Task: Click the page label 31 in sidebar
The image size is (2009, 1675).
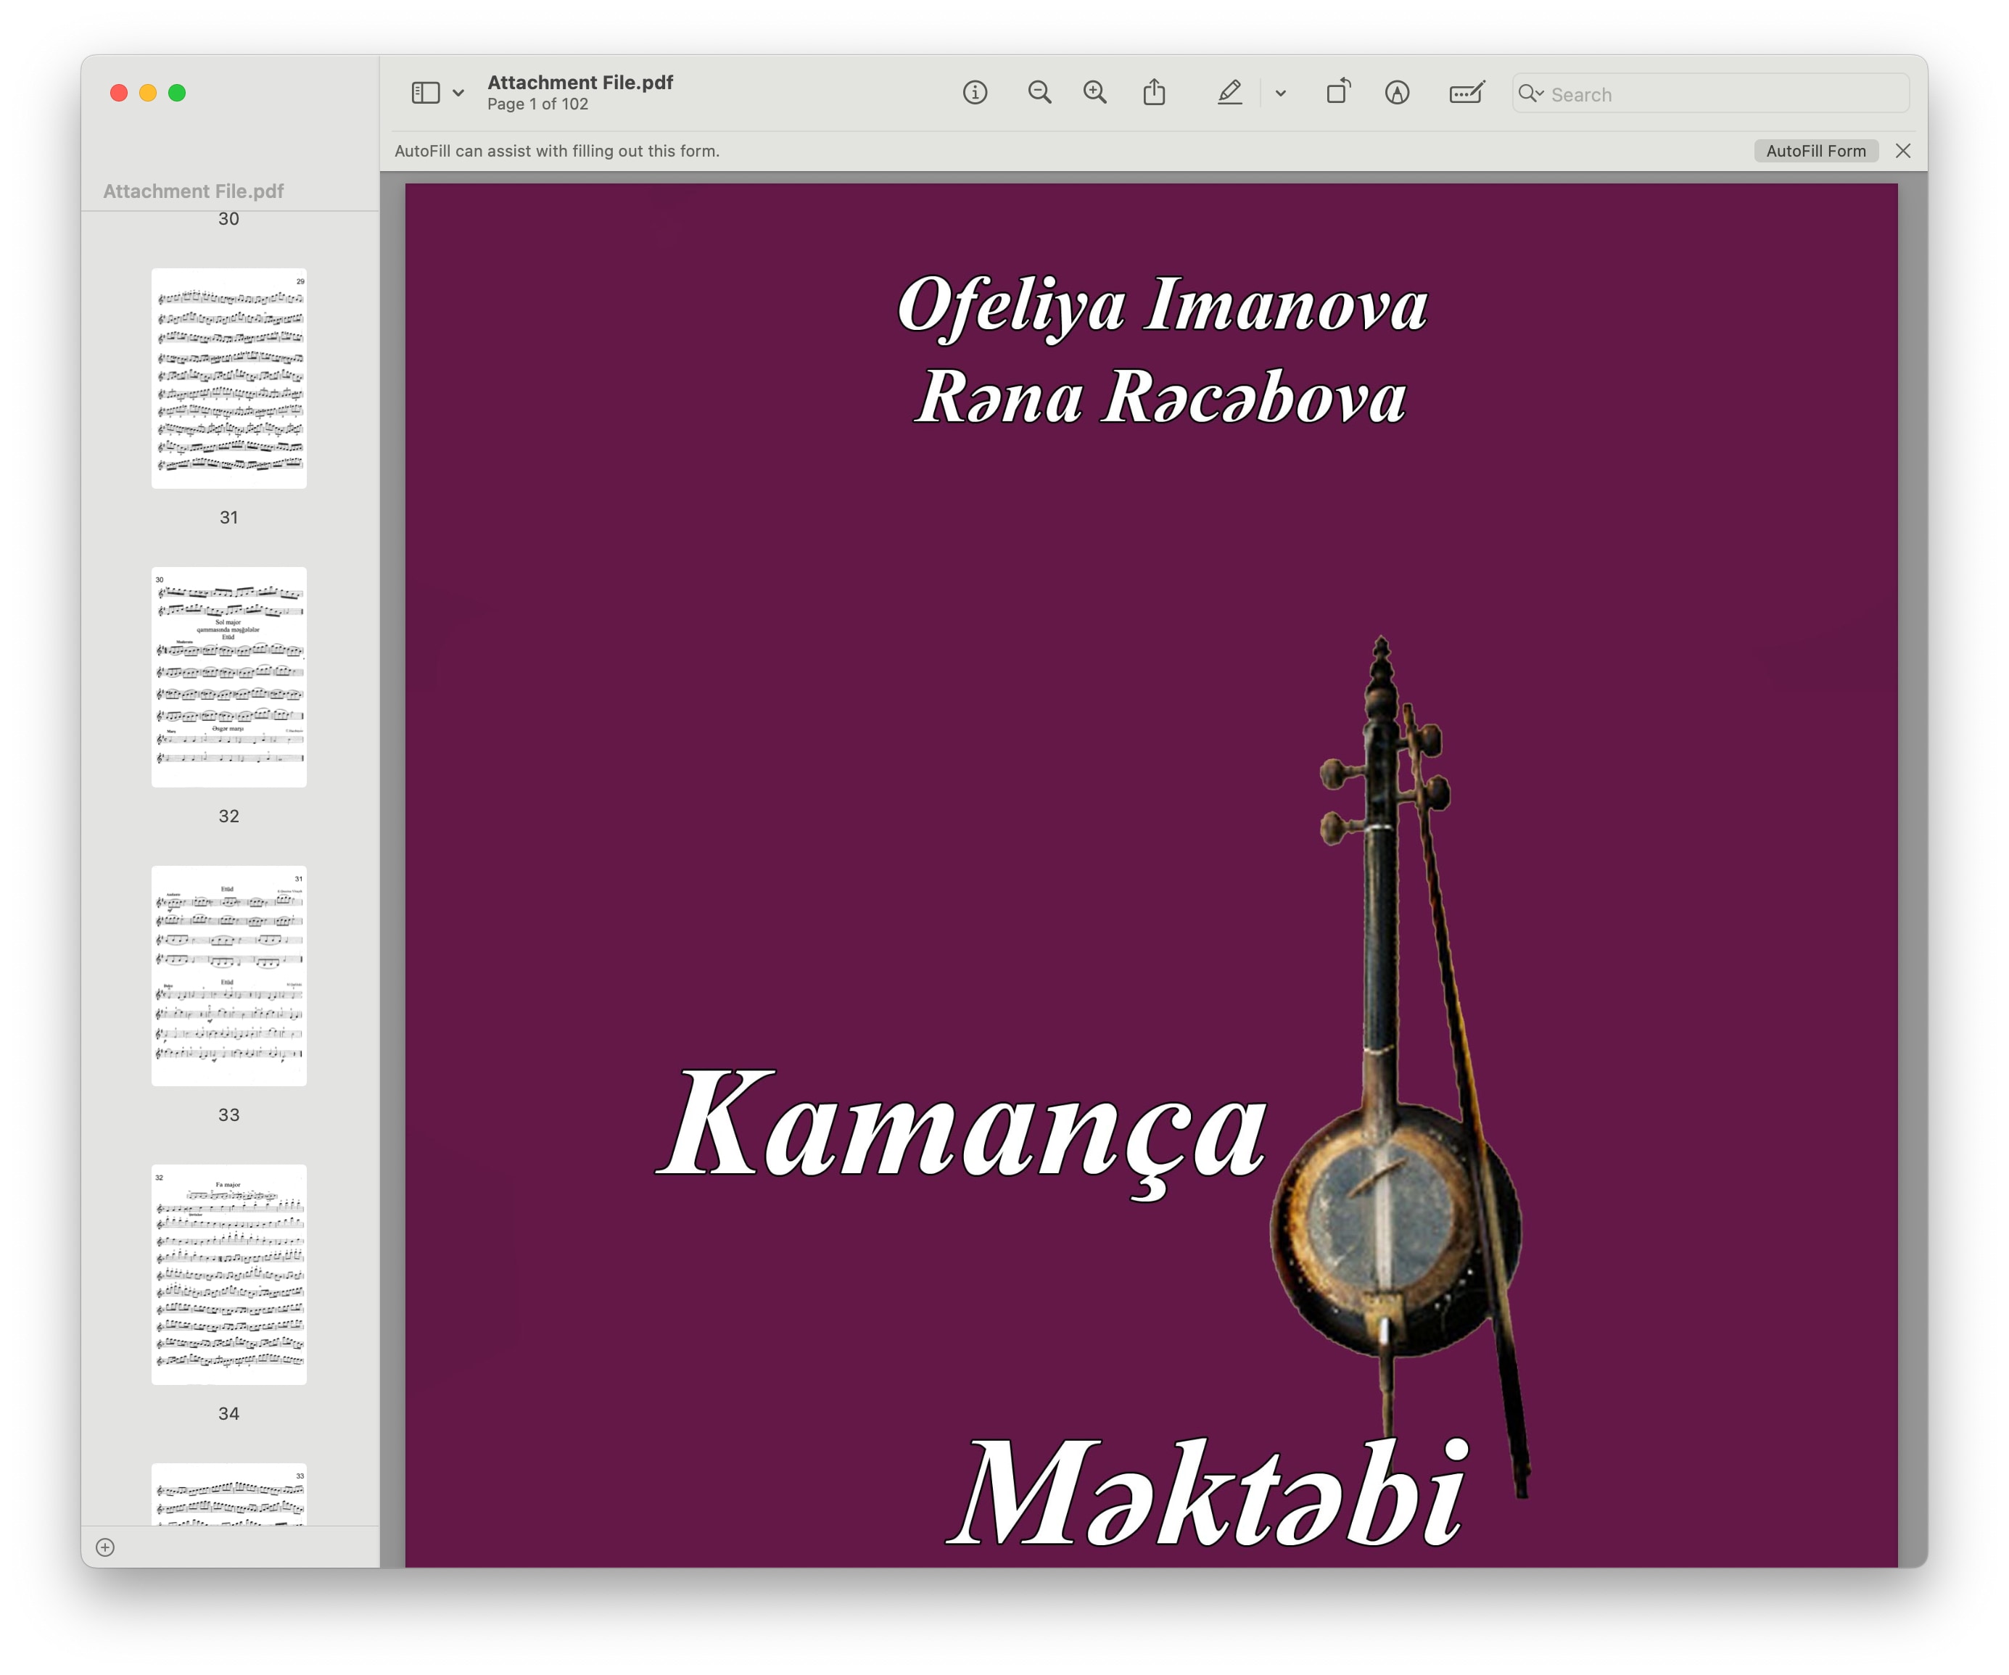Action: (x=228, y=518)
